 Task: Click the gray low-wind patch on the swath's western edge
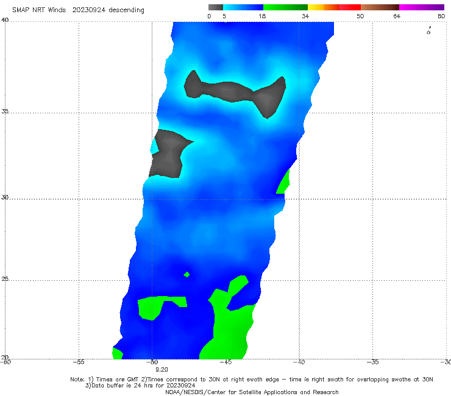[x=168, y=155]
